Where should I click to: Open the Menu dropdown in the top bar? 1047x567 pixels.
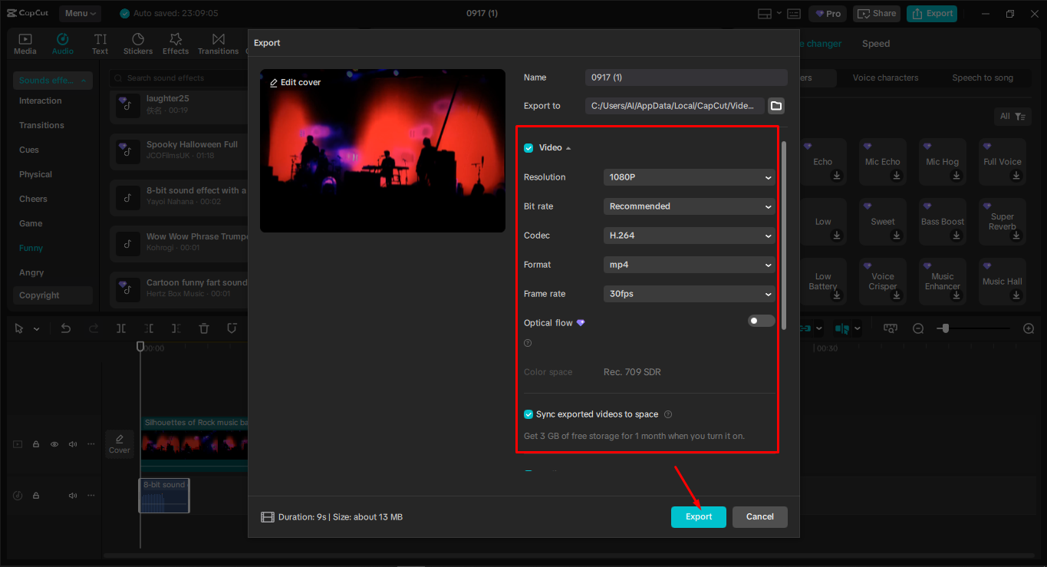click(x=79, y=13)
